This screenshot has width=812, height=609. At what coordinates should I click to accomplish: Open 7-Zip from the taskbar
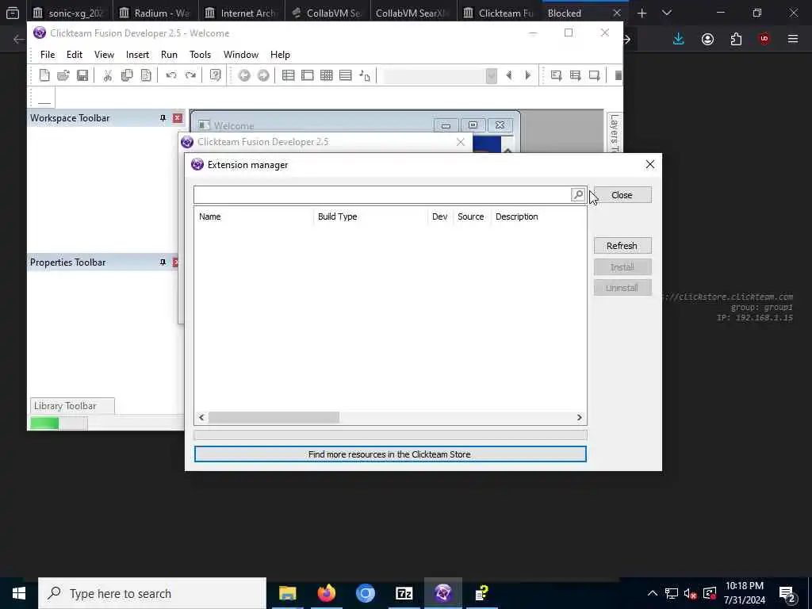[x=404, y=593]
